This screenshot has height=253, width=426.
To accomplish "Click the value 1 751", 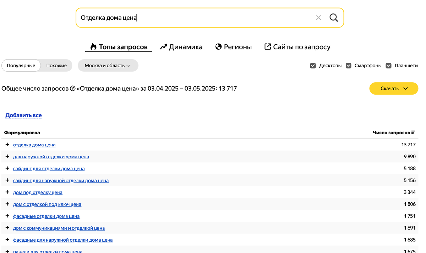I will coord(410,216).
